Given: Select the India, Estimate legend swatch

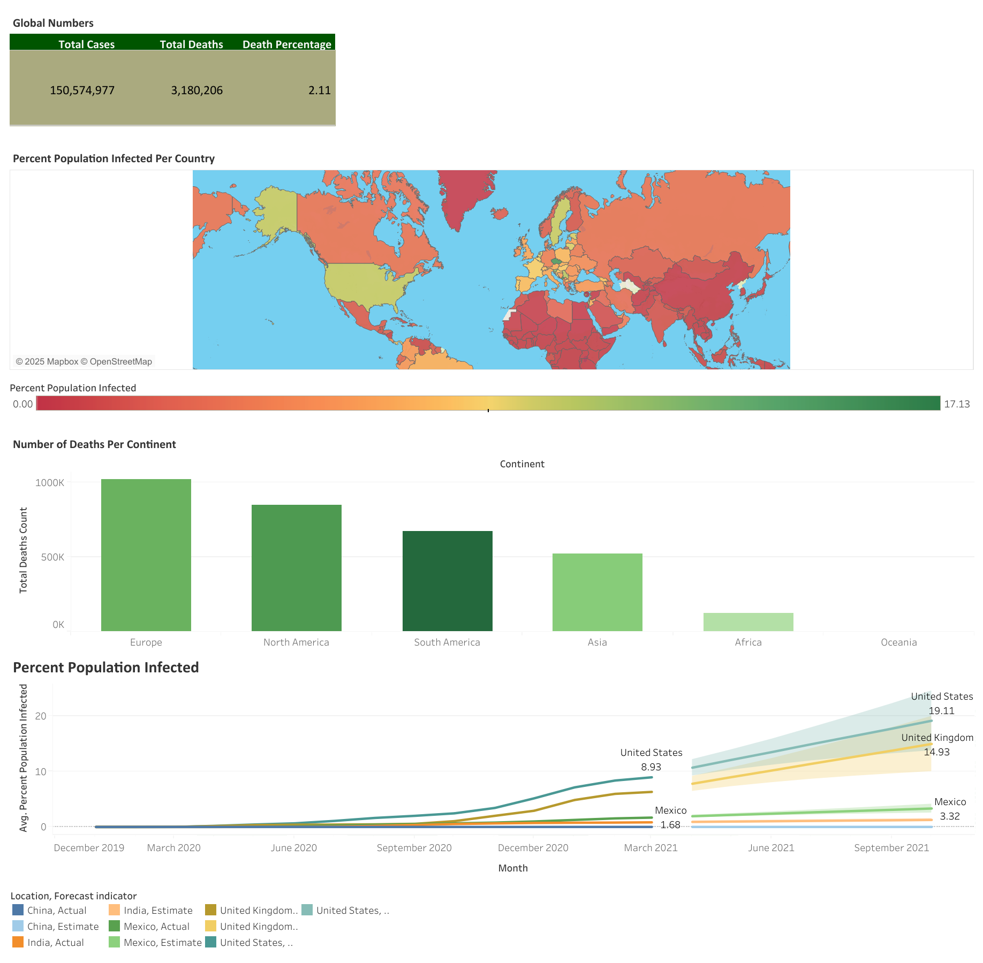Looking at the screenshot, I should pyautogui.click(x=115, y=910).
